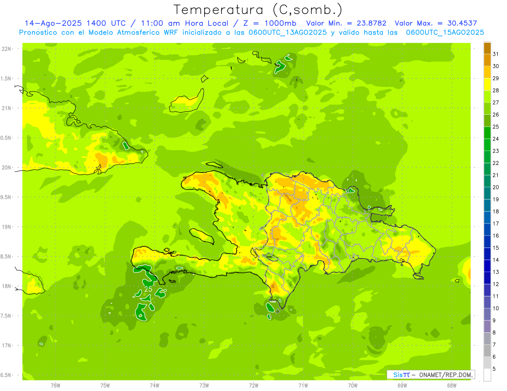Pick the yellow swatch between 28 and 29

pyautogui.click(x=487, y=84)
